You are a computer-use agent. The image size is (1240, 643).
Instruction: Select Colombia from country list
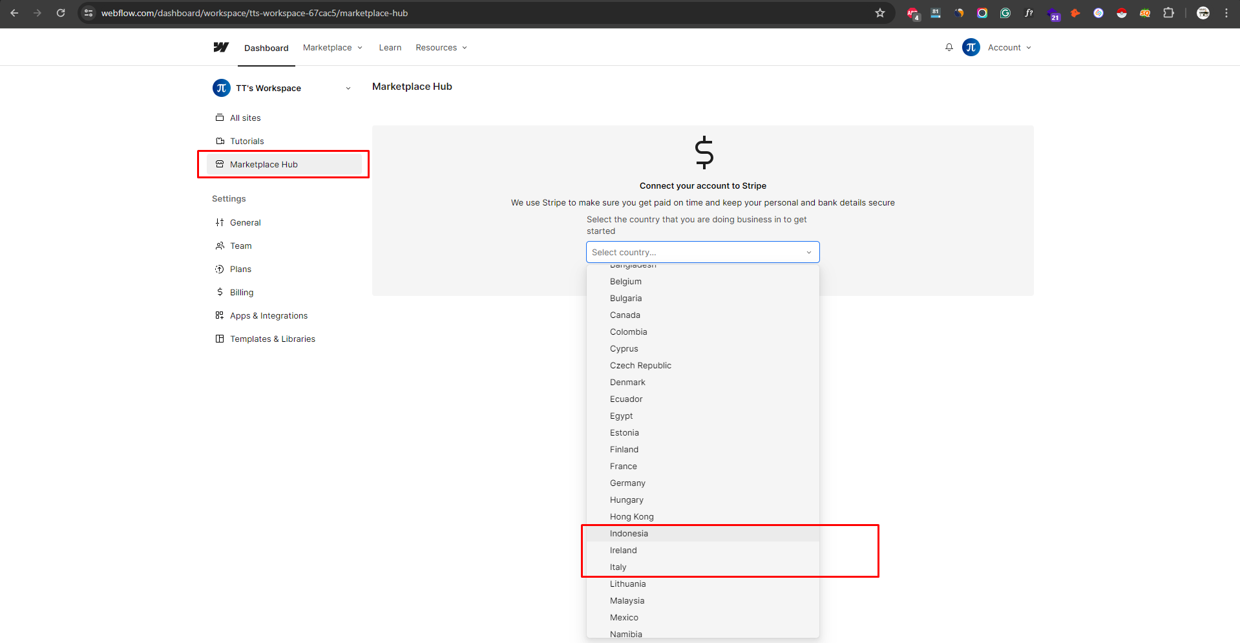click(x=703, y=332)
